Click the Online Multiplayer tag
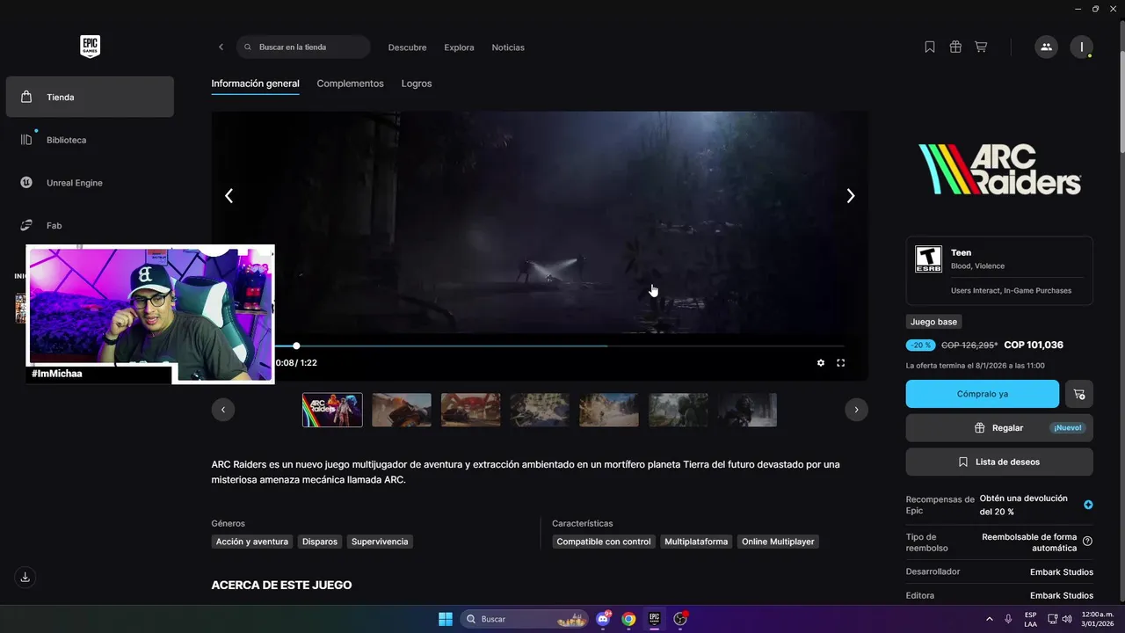This screenshot has width=1125, height=633. tap(778, 542)
